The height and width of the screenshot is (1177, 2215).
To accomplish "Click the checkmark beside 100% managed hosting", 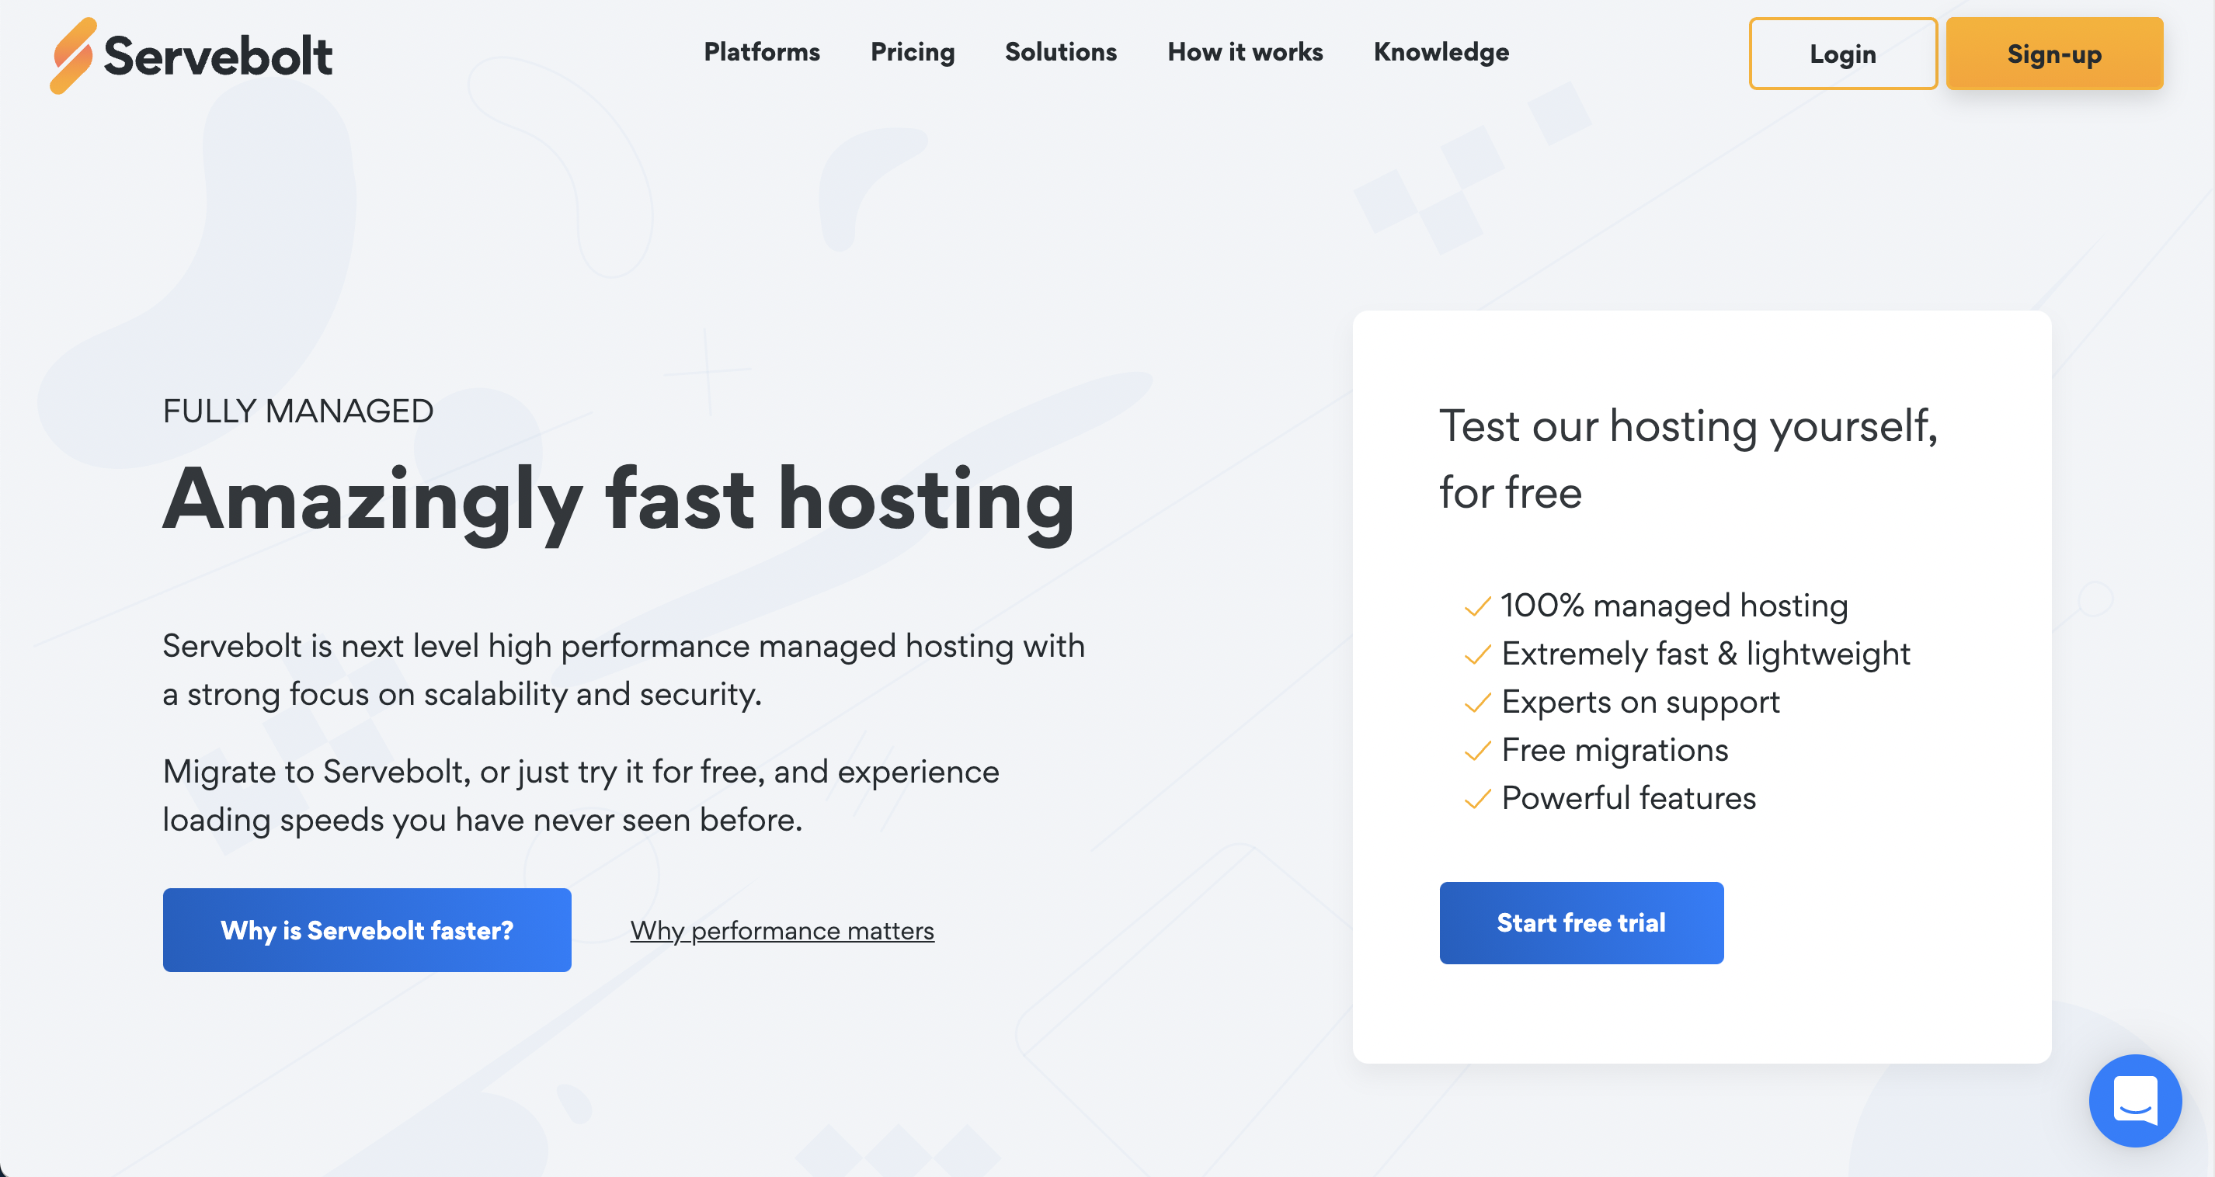I will tap(1477, 607).
